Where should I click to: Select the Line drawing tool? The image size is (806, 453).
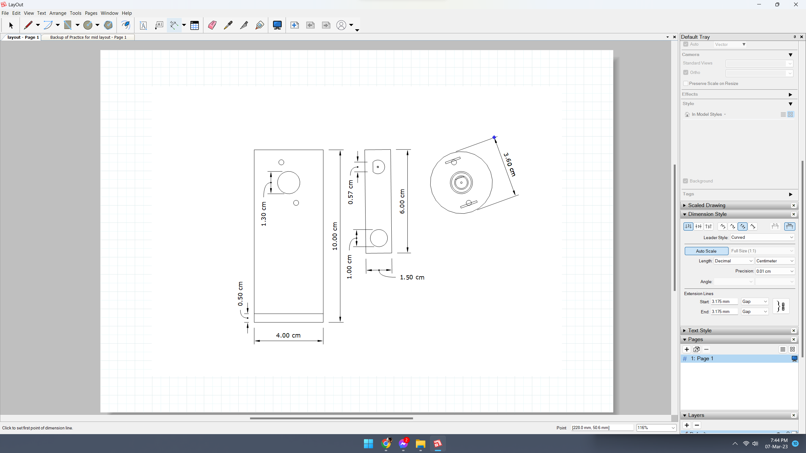28,25
